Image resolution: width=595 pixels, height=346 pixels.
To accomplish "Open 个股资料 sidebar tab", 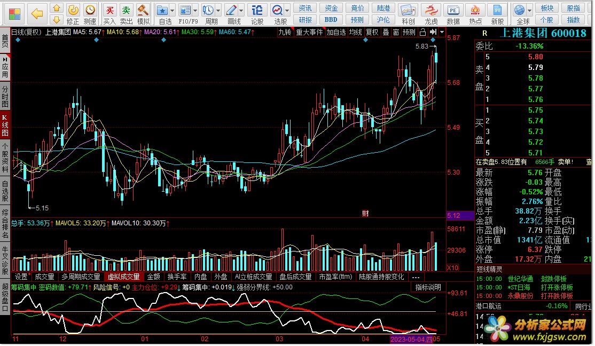I will click(x=5, y=158).
